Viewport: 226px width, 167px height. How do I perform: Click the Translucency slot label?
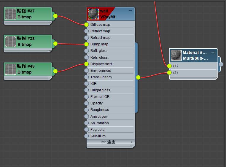101,77
